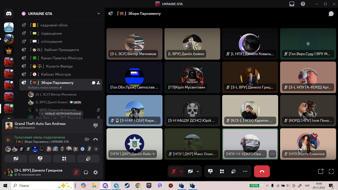The height and width of the screenshot is (190, 338).
Task: Open camera options dropdown arrow
Action: 198,171
